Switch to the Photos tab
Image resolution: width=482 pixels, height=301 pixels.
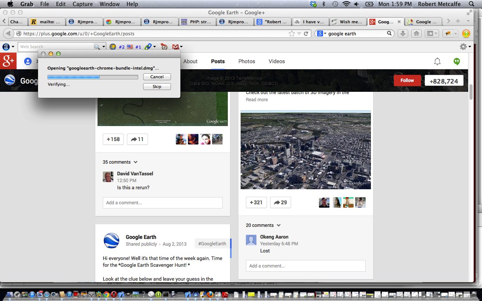tap(247, 61)
